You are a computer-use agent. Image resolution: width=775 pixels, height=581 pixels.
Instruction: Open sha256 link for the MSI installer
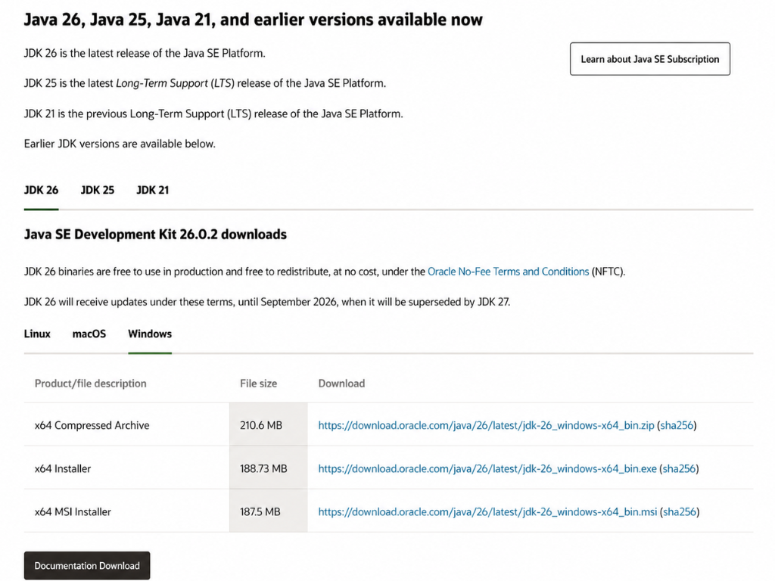pos(679,512)
